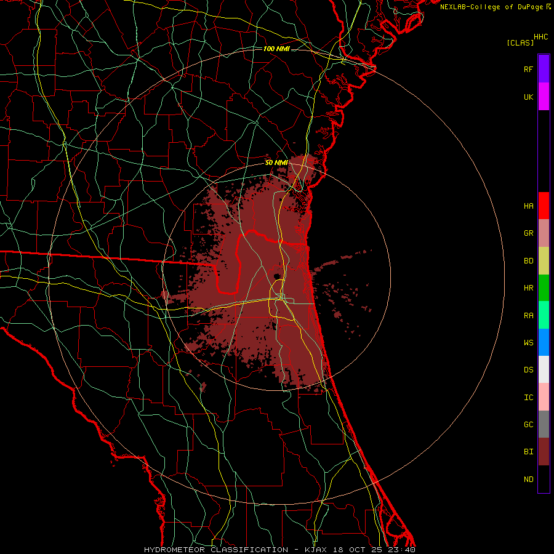
Task: Click the NEXLAB-College of DuPage text
Action: click(491, 7)
